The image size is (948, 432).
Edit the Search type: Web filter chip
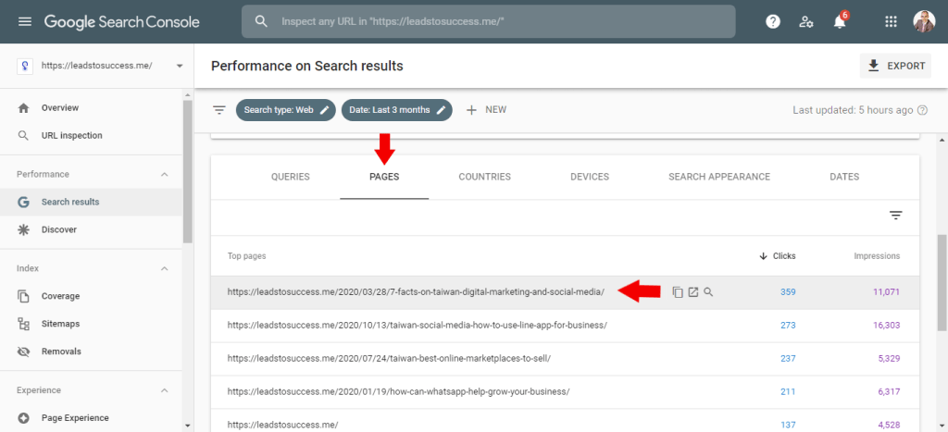(285, 110)
